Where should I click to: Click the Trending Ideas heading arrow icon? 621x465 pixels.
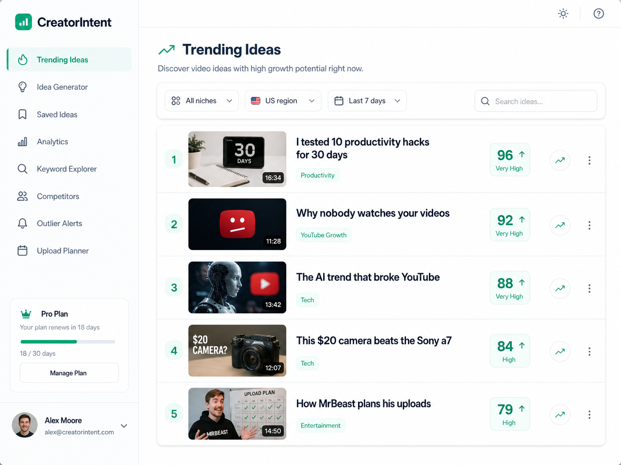(166, 49)
